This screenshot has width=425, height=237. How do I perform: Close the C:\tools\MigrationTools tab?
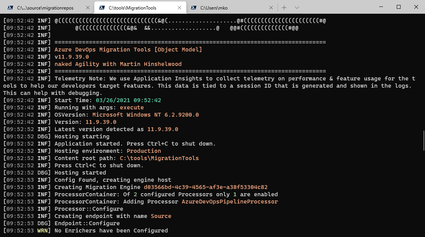(x=179, y=7)
